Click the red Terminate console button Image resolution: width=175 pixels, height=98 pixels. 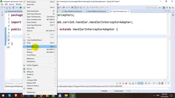126,83
